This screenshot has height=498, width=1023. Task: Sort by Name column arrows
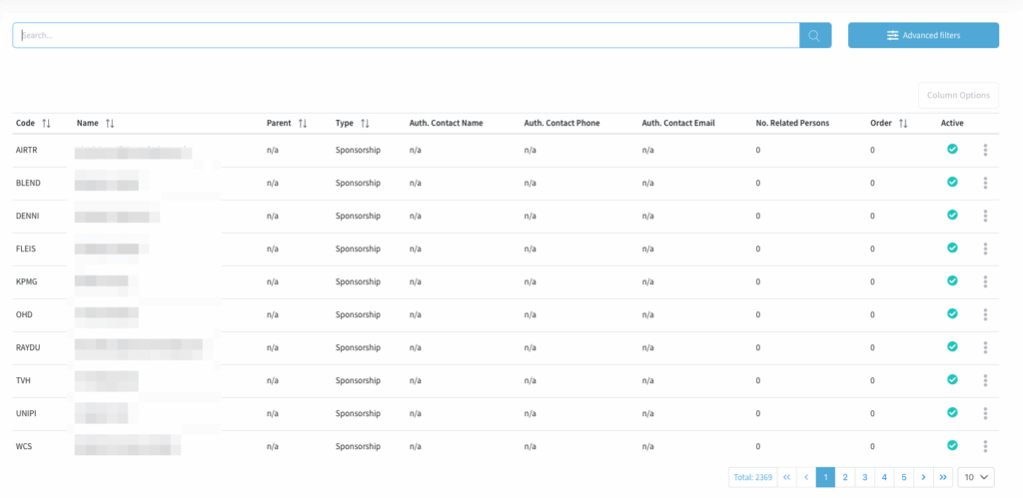pyautogui.click(x=110, y=123)
